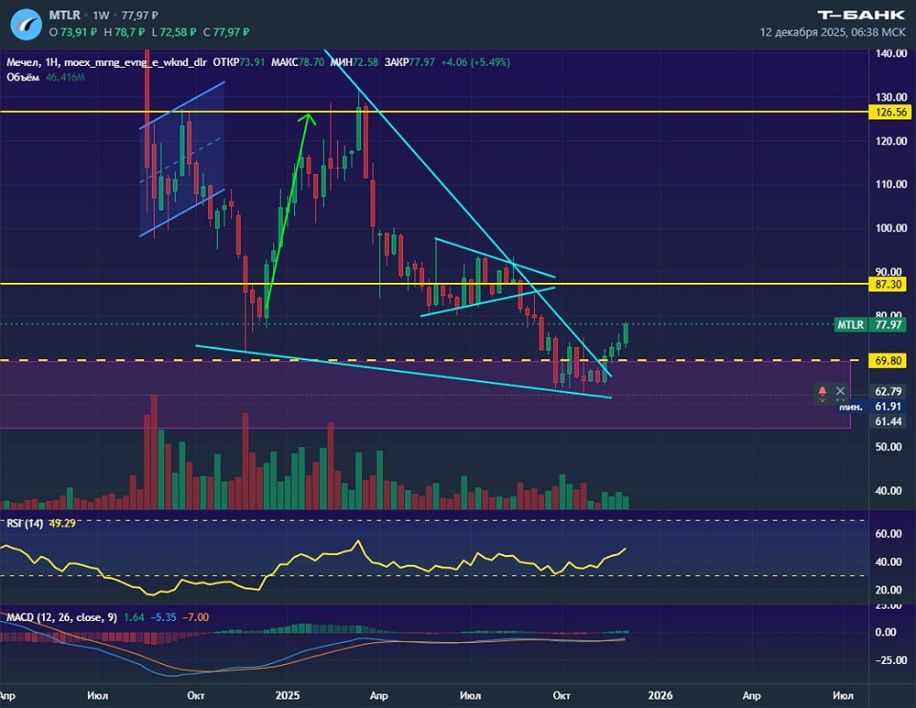This screenshot has width=916, height=708.
Task: Click 110.00 on the price axis
Action: [891, 184]
